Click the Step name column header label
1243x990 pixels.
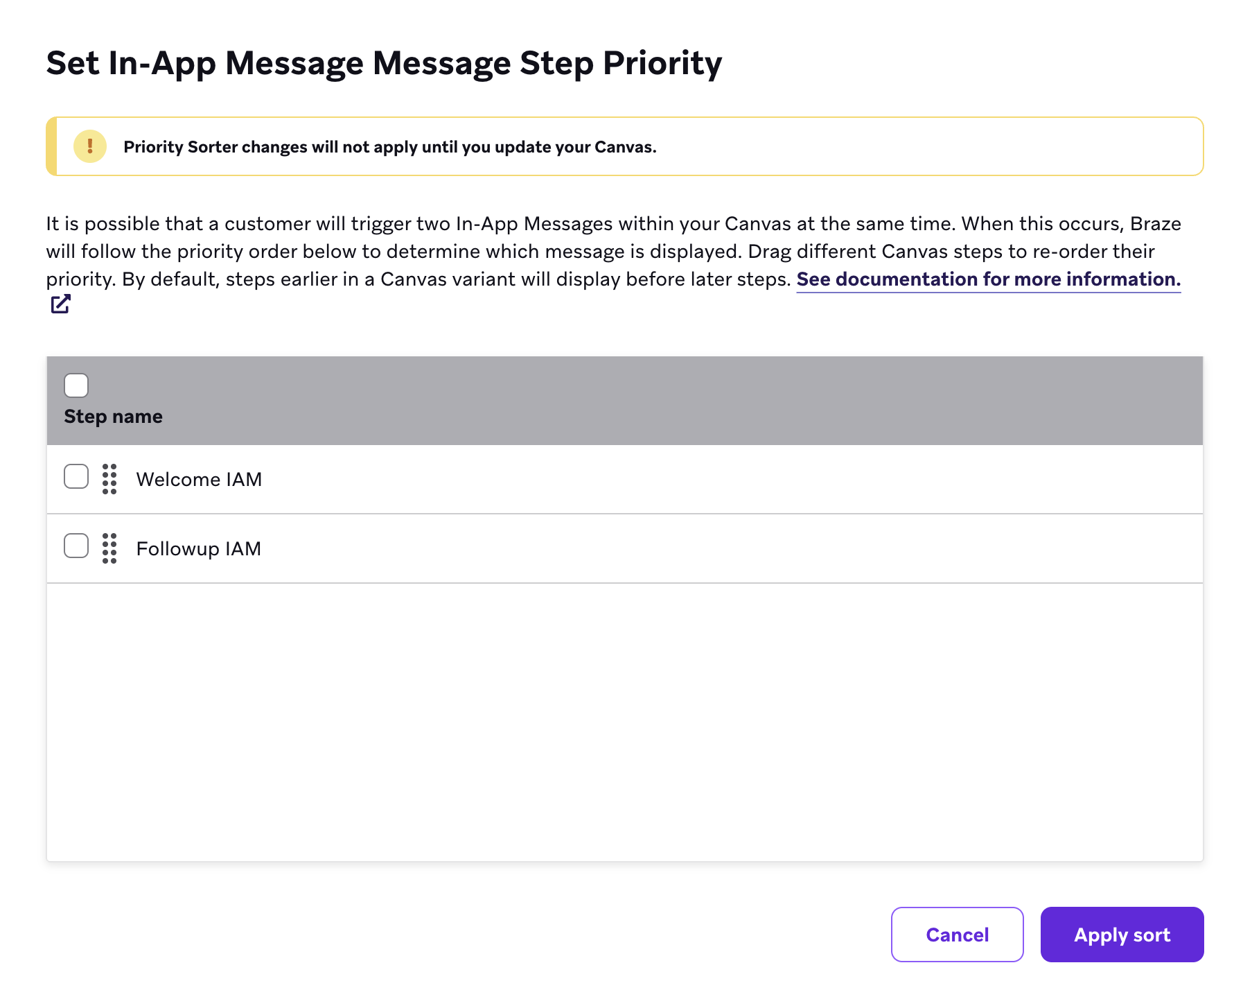(x=113, y=417)
